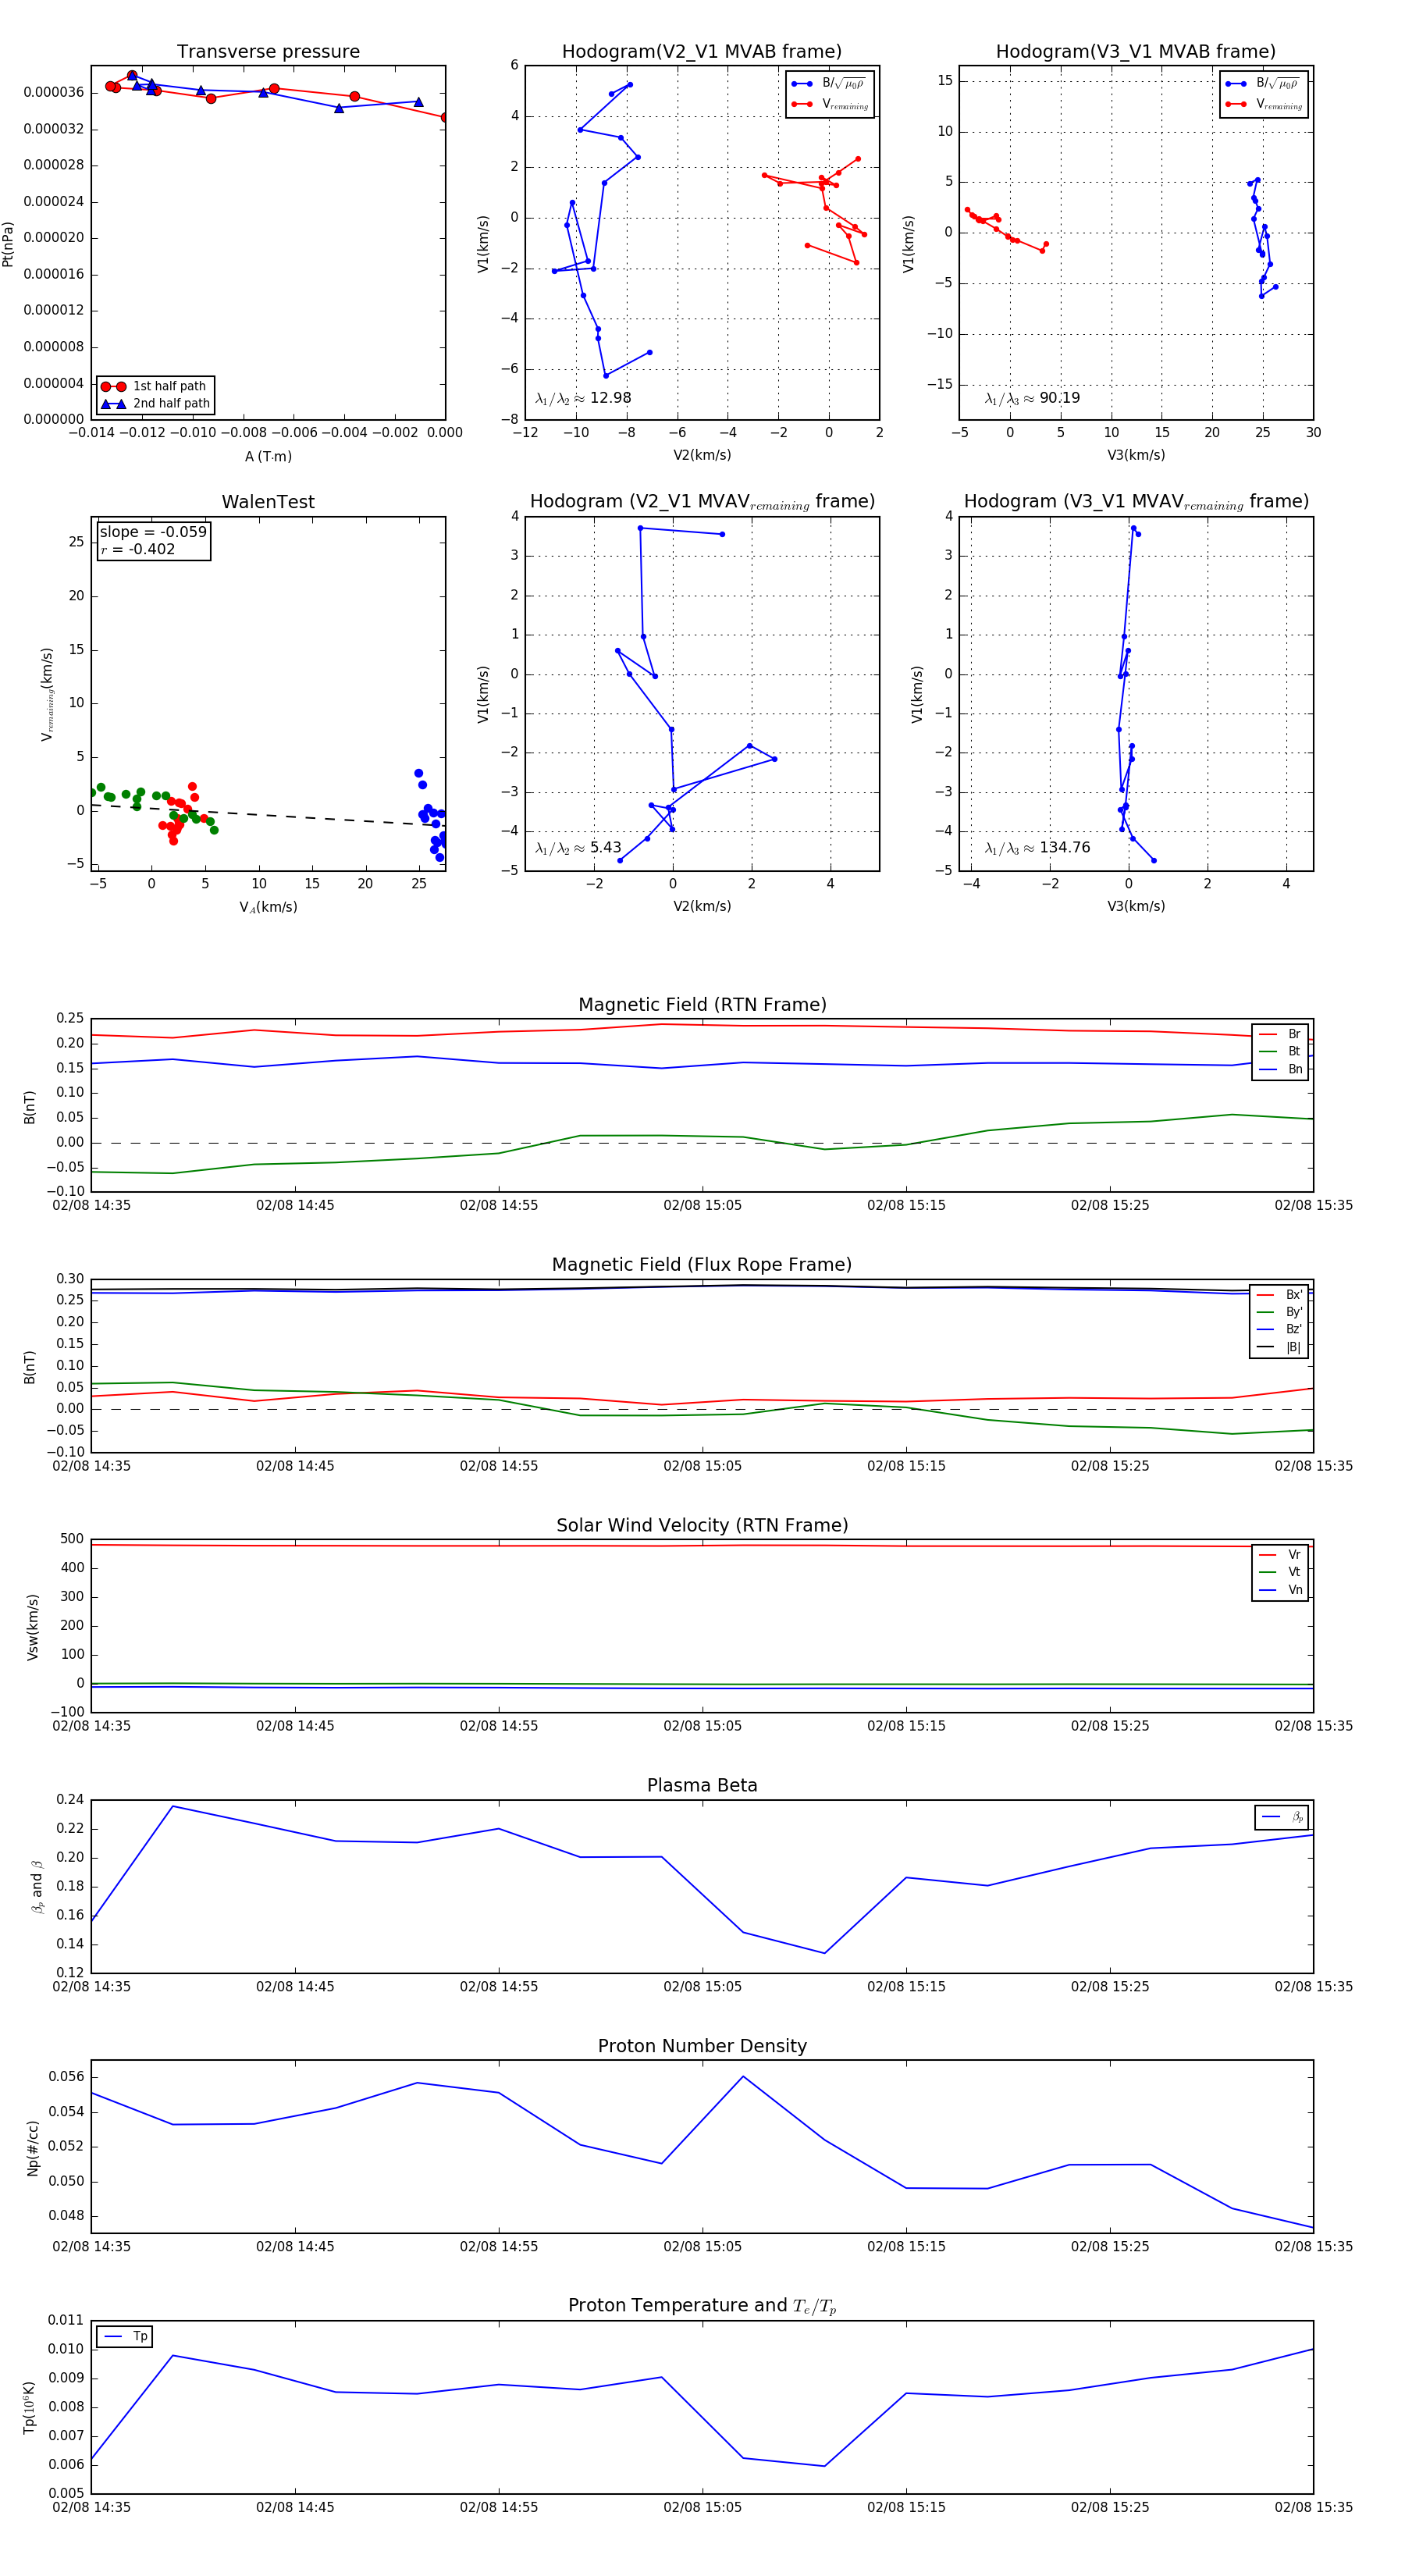Screen dimensions: 1405x2576
Task: Select the Bt legend entry
Action: click(x=1280, y=1052)
